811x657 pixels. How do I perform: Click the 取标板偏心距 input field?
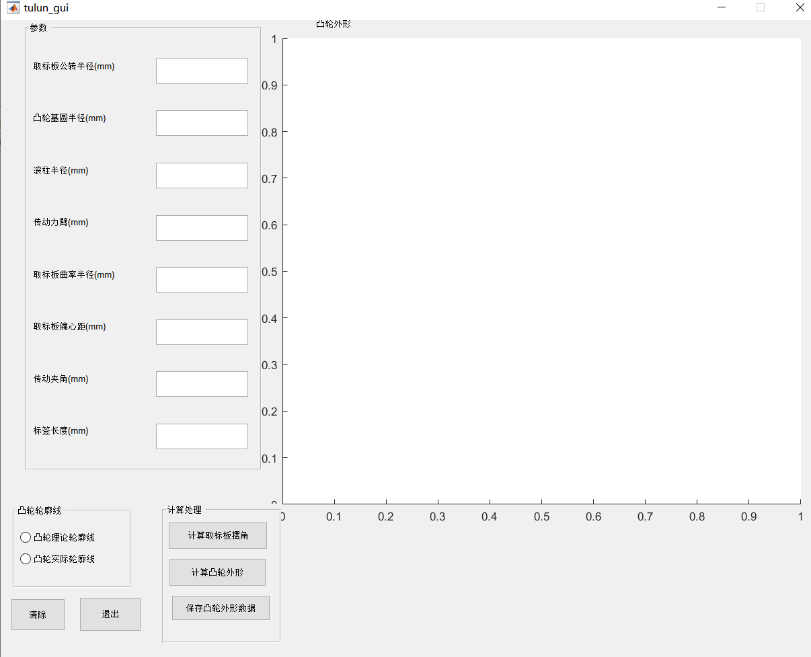[x=202, y=332]
